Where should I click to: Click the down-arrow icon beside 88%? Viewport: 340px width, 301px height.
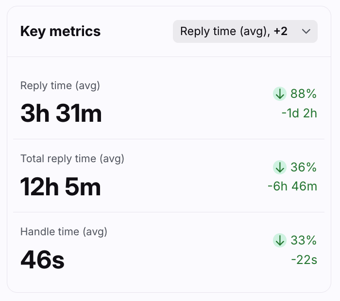tap(279, 94)
